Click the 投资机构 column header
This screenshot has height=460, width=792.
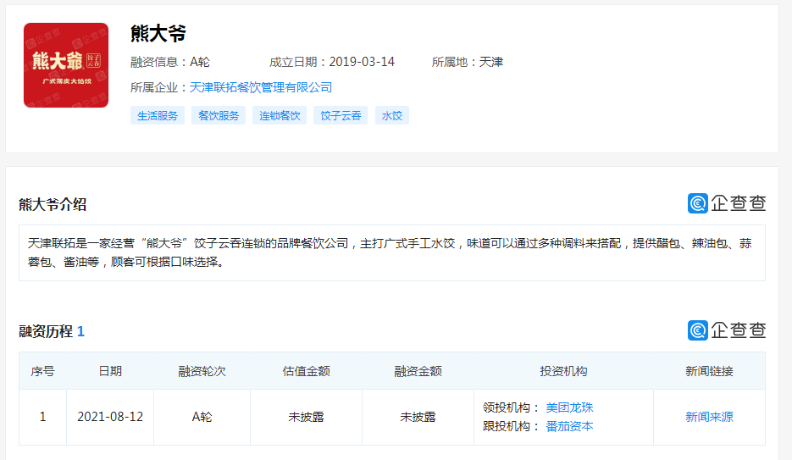click(563, 371)
